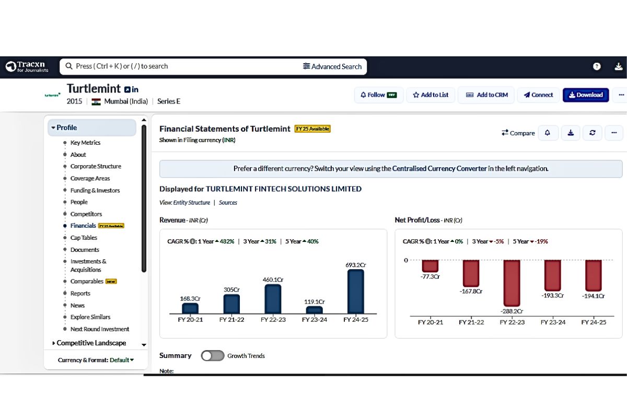The image size is (627, 418).
Task: Expand Competitive Landscape section
Action: 92,343
